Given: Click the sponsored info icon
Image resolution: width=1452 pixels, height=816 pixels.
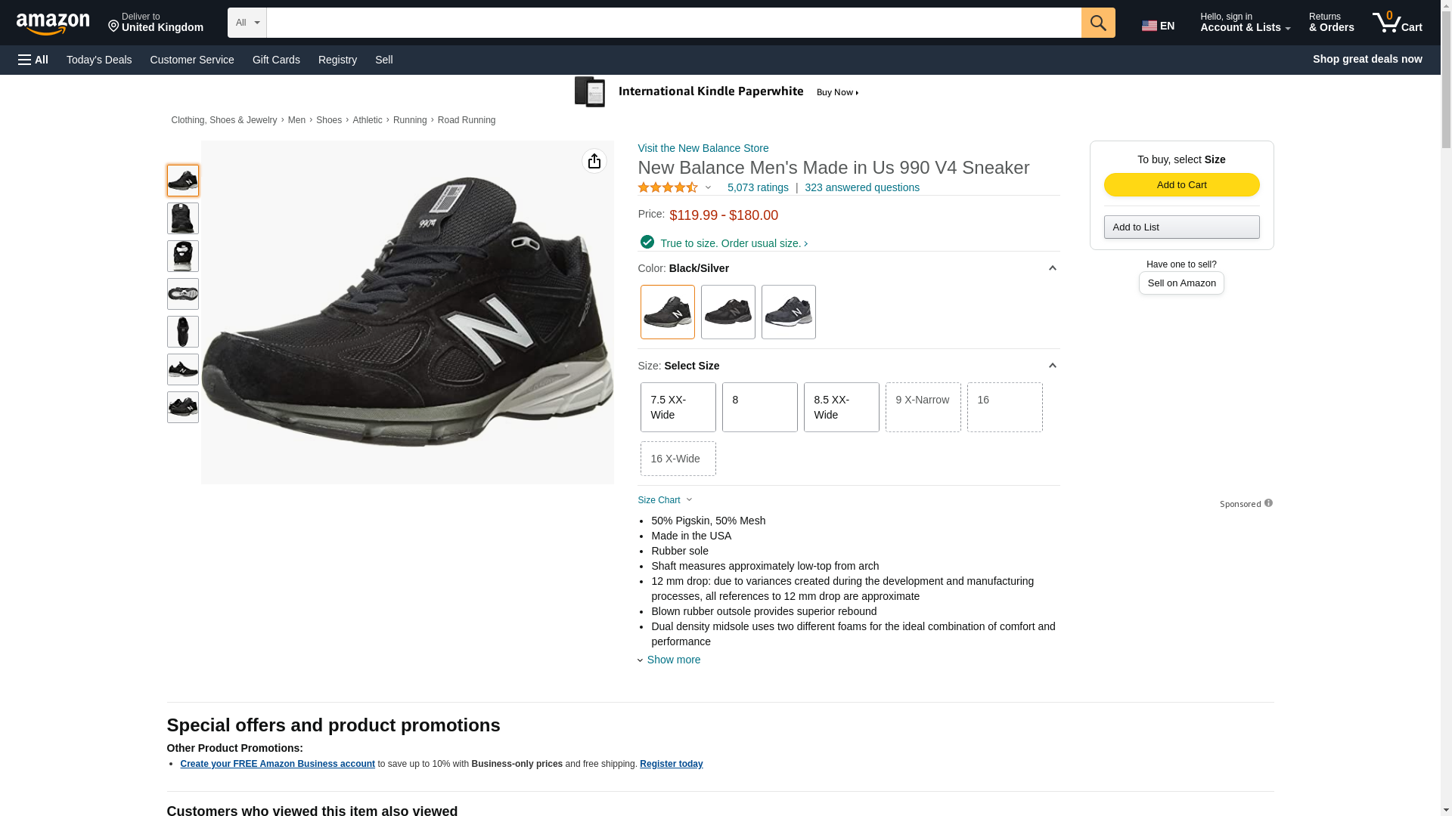Looking at the screenshot, I should pyautogui.click(x=1268, y=503).
